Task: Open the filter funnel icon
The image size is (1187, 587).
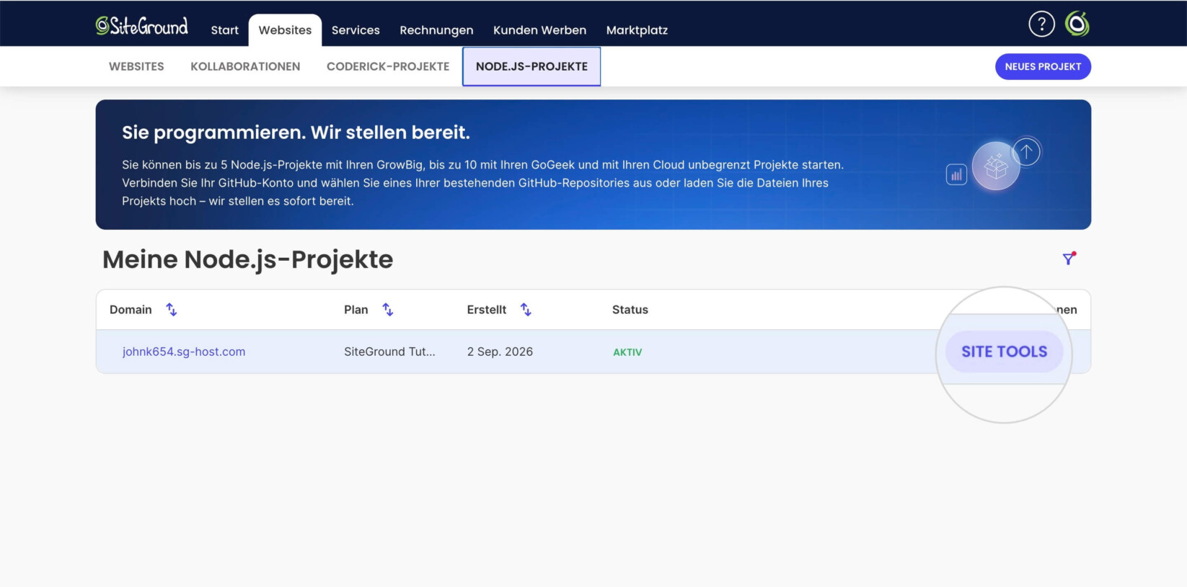Action: 1069,259
